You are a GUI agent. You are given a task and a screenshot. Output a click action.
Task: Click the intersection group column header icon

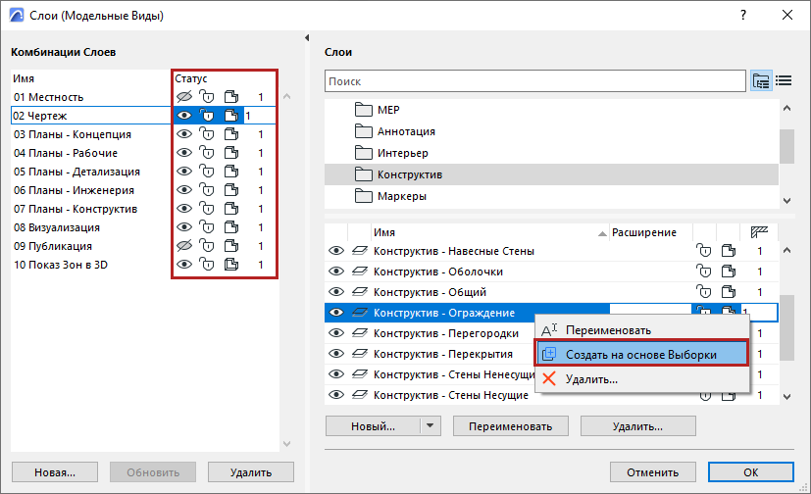[x=757, y=232]
